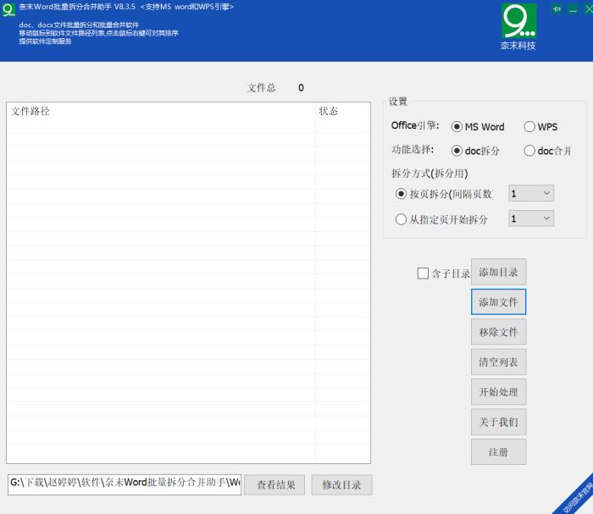Viewport: 593px width, 514px height.
Task: Select MS Word as Office engine
Action: pyautogui.click(x=478, y=127)
